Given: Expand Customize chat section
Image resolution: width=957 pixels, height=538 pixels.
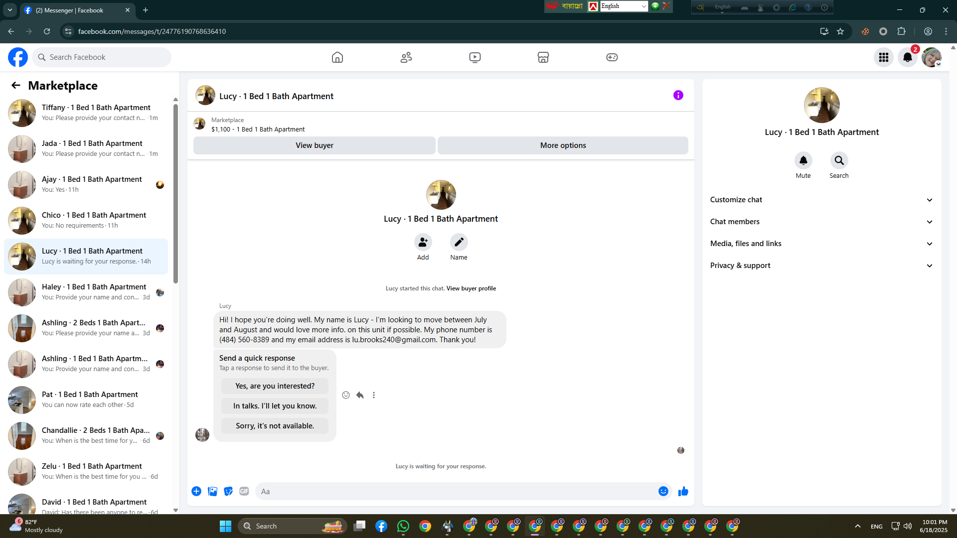Looking at the screenshot, I should pyautogui.click(x=821, y=200).
